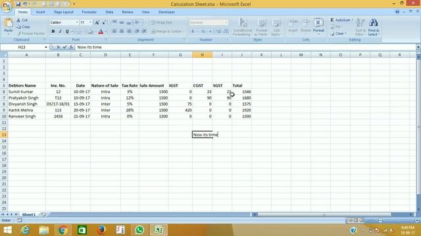
Task: Select the Sheet1 worksheet tab
Action: coord(28,214)
